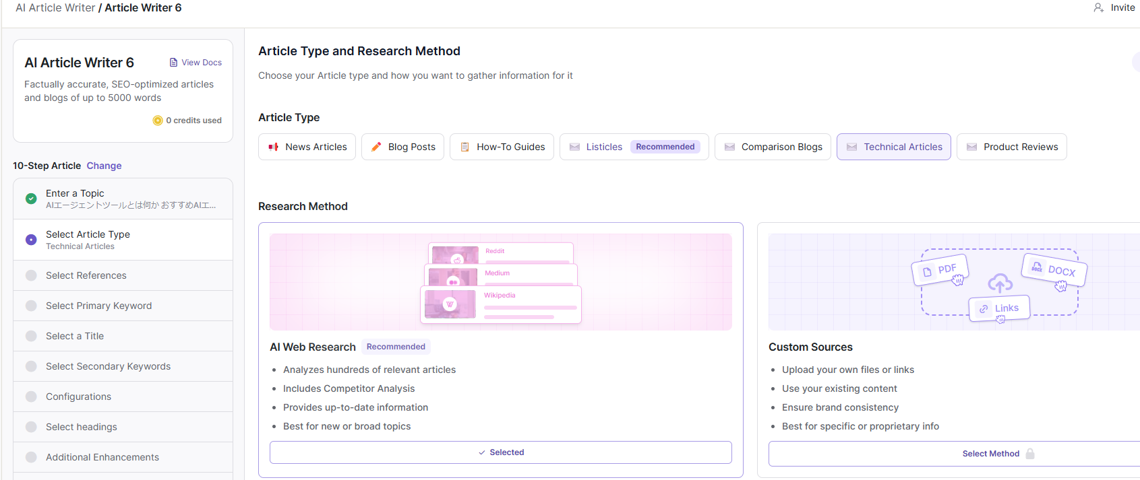Viewport: 1140px width, 480px height.
Task: Choose Comparison Blogs article type
Action: click(x=773, y=147)
